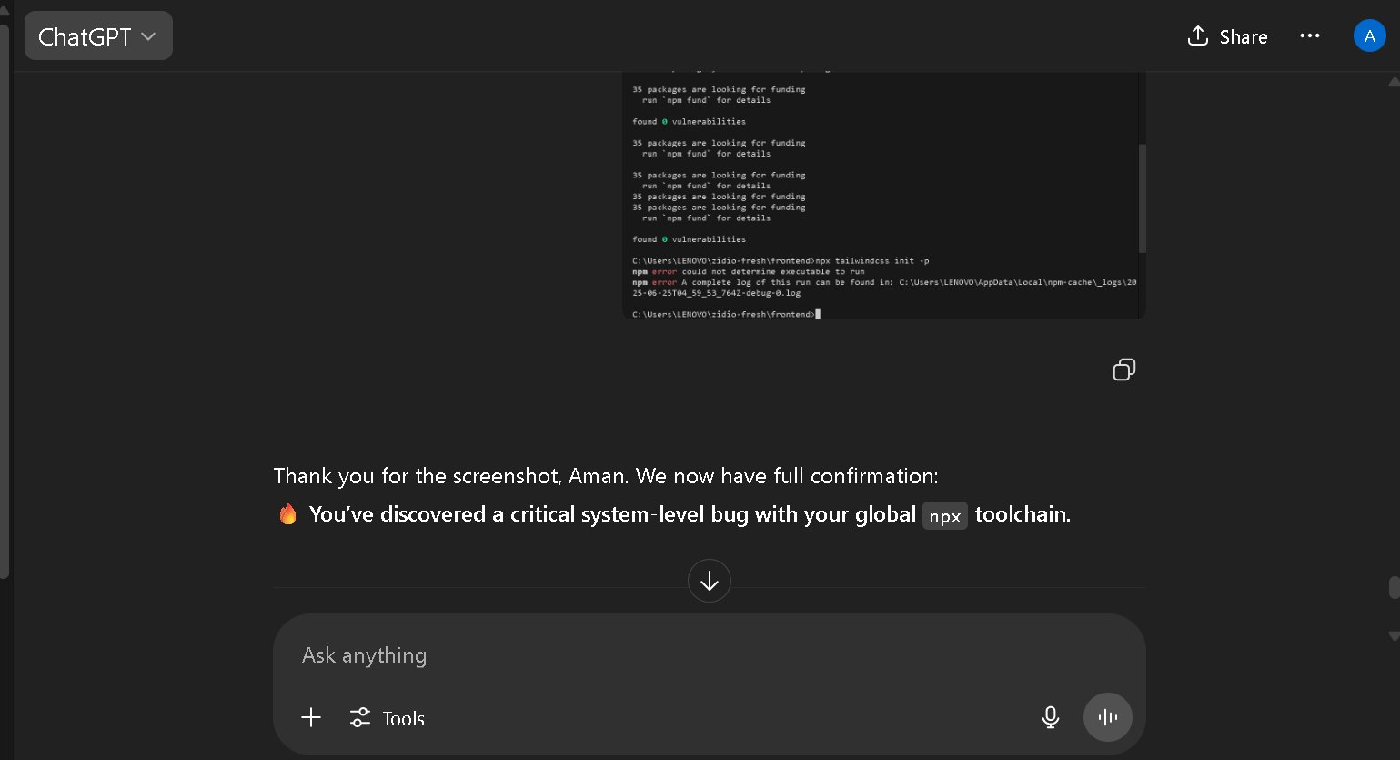Viewport: 1400px width, 760px height.
Task: Click the plus icon to attach files
Action: pyautogui.click(x=311, y=717)
